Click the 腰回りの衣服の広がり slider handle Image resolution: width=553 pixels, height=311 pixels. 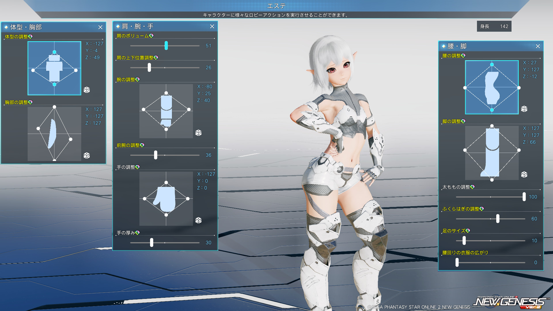click(x=457, y=262)
